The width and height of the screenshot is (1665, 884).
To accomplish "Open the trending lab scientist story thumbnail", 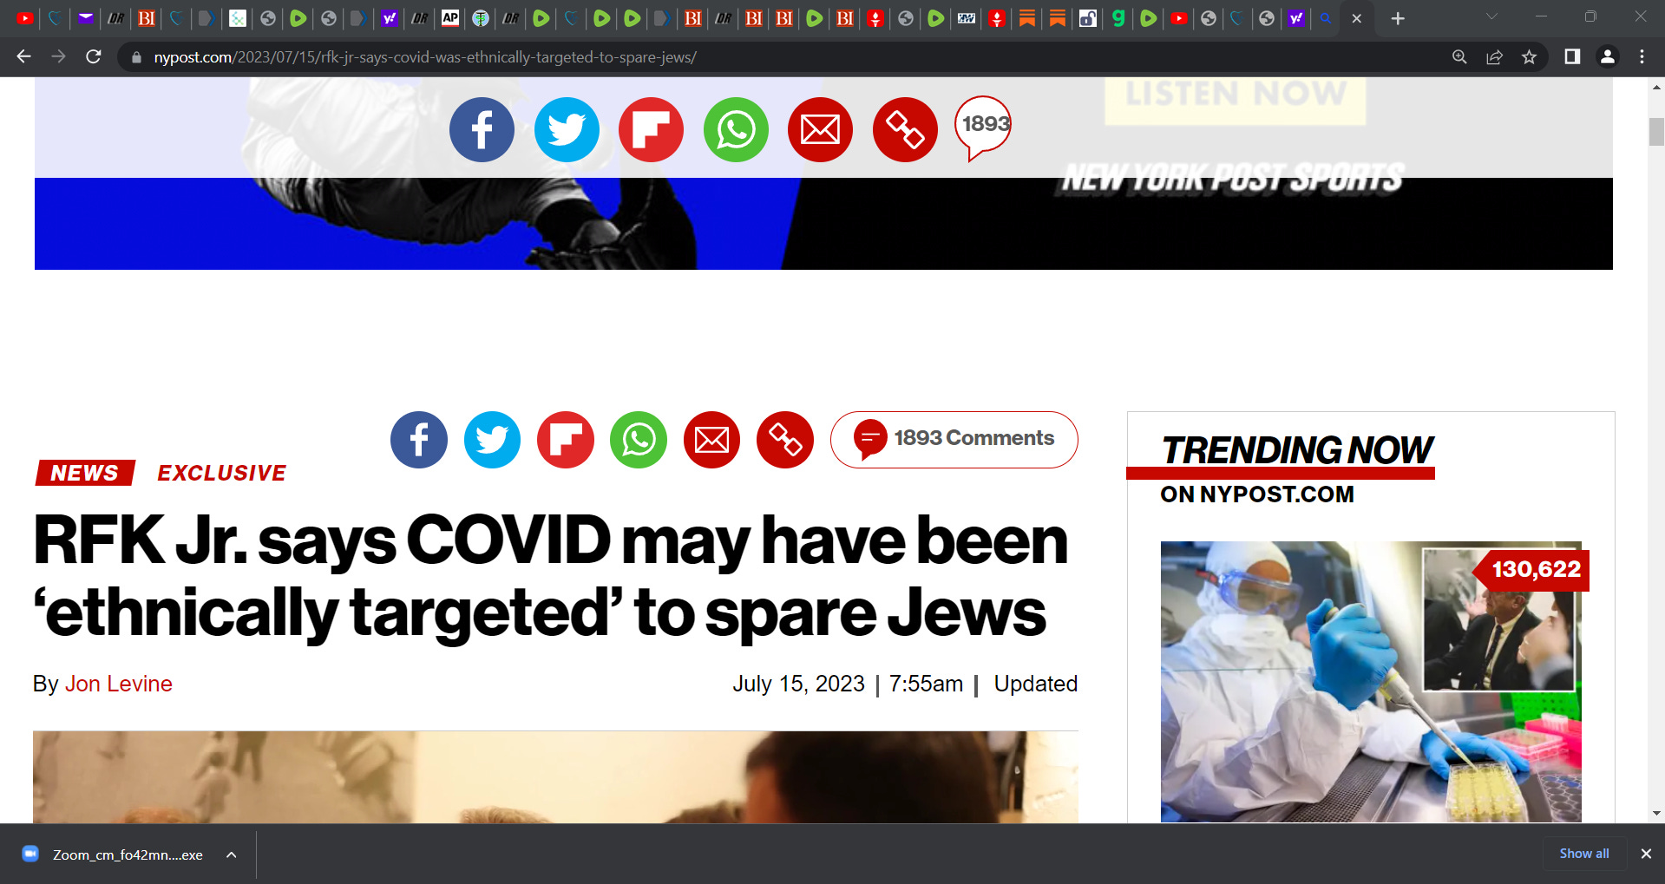I will tap(1371, 682).
